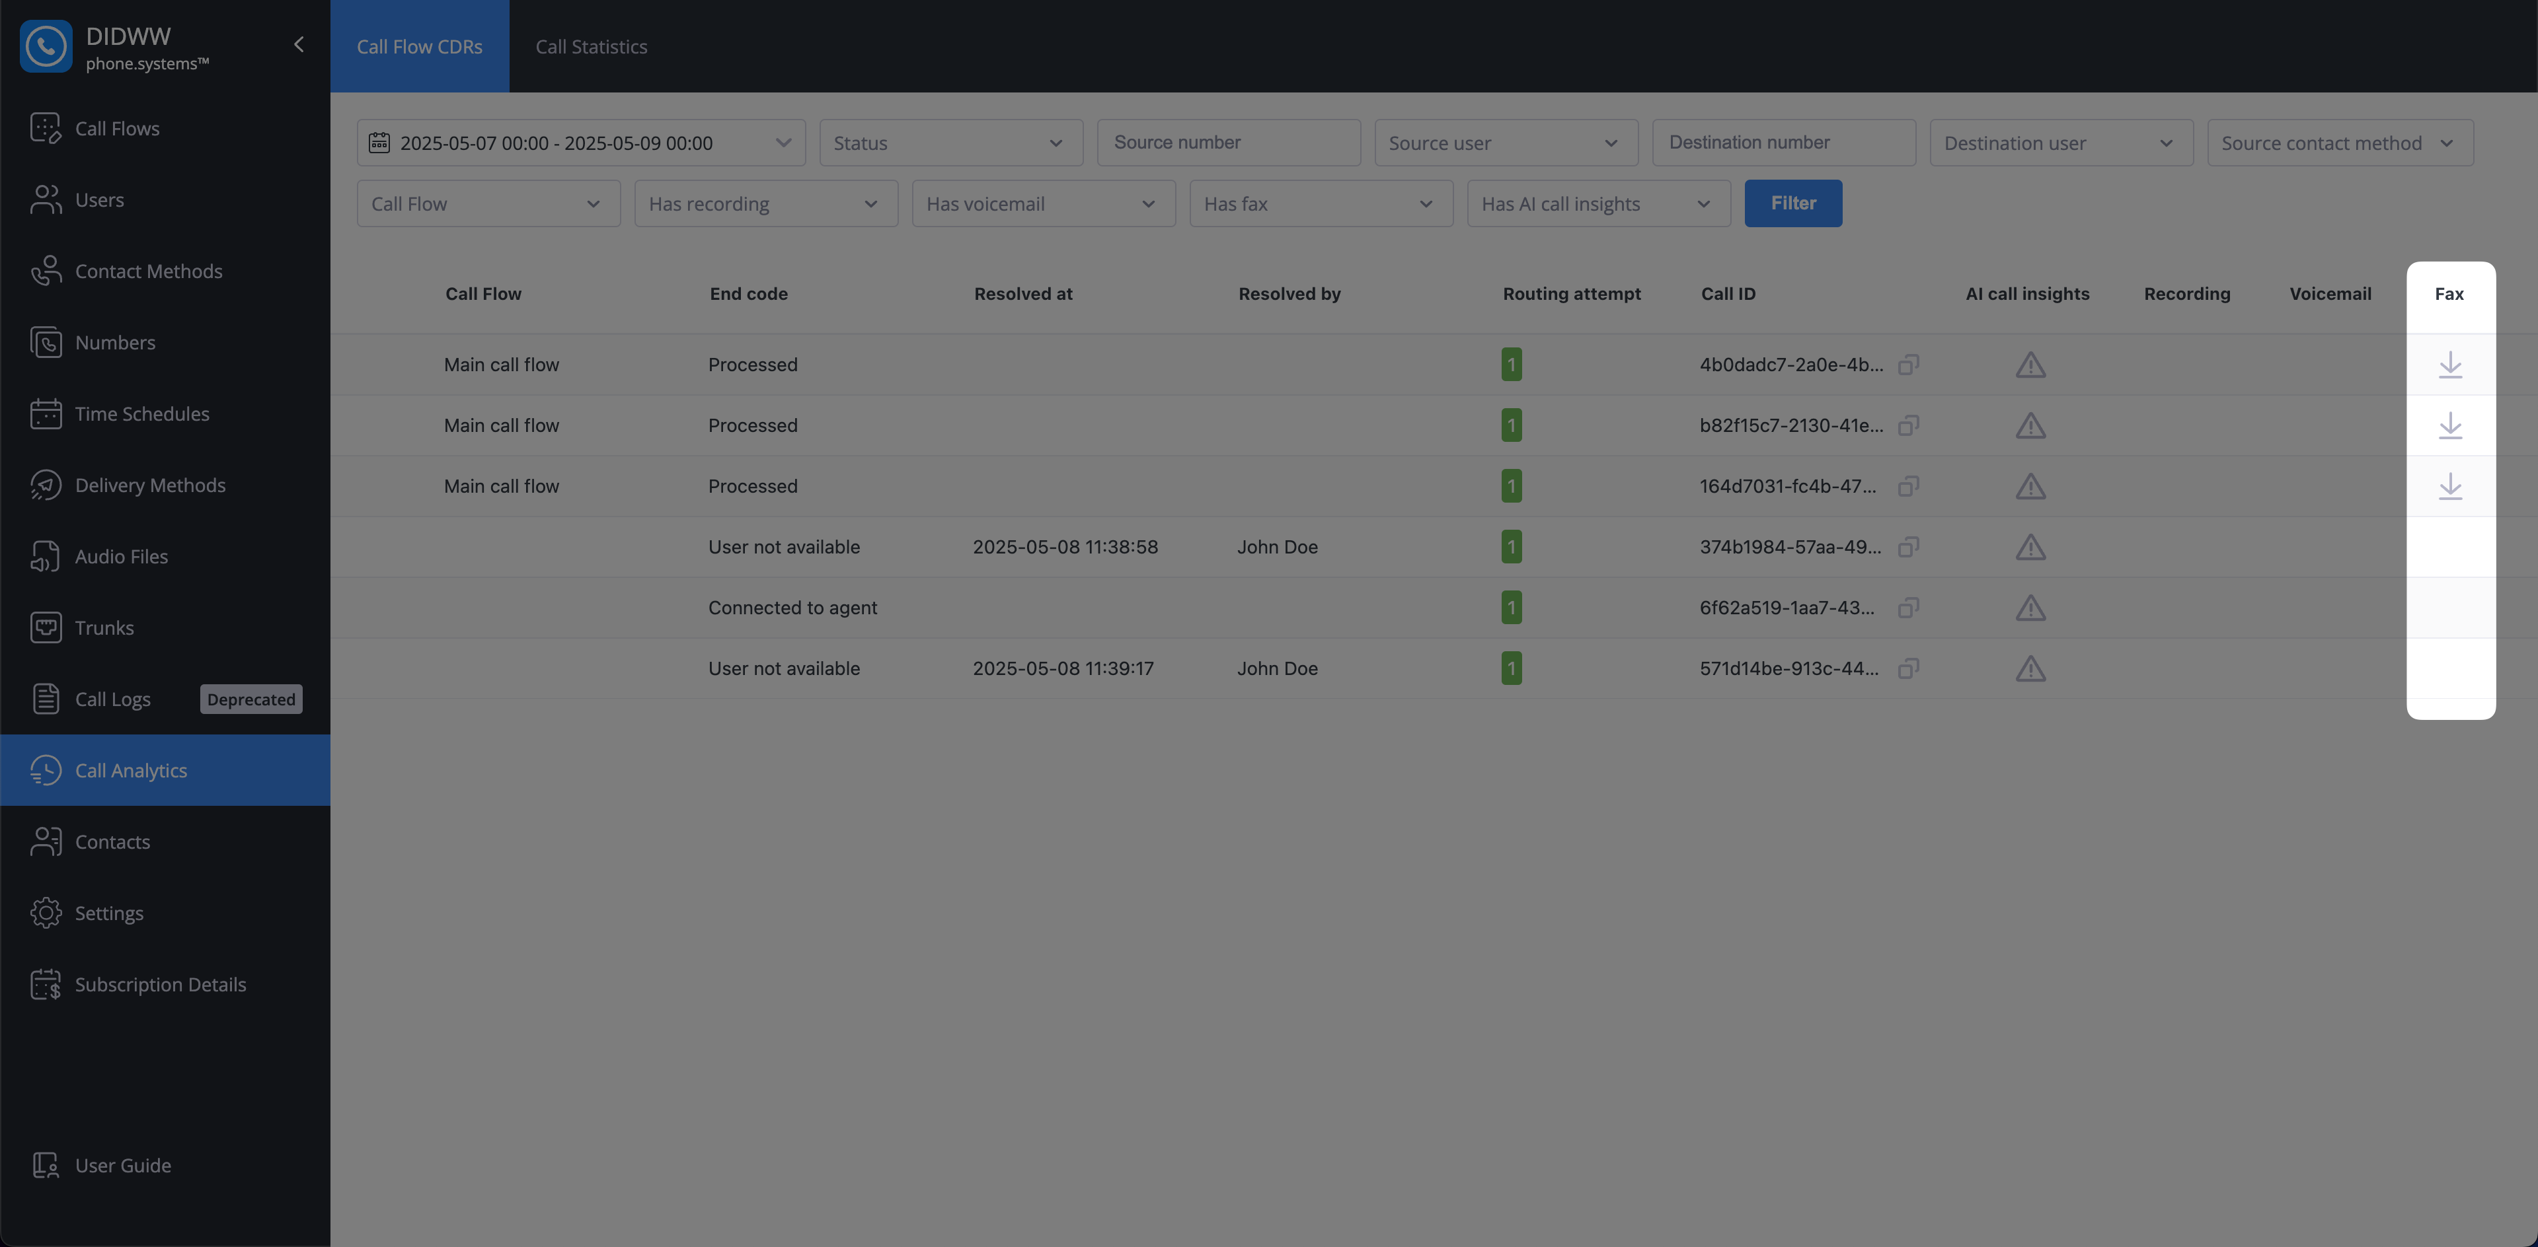Click the End code column header
This screenshot has width=2538, height=1247.
(x=748, y=295)
